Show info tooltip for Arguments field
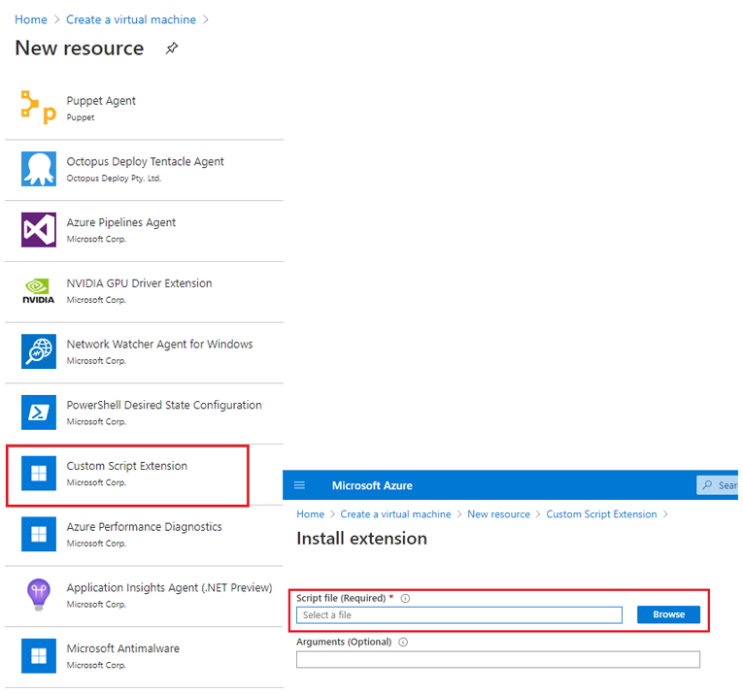Image resolution: width=743 pixels, height=694 pixels. coord(403,642)
